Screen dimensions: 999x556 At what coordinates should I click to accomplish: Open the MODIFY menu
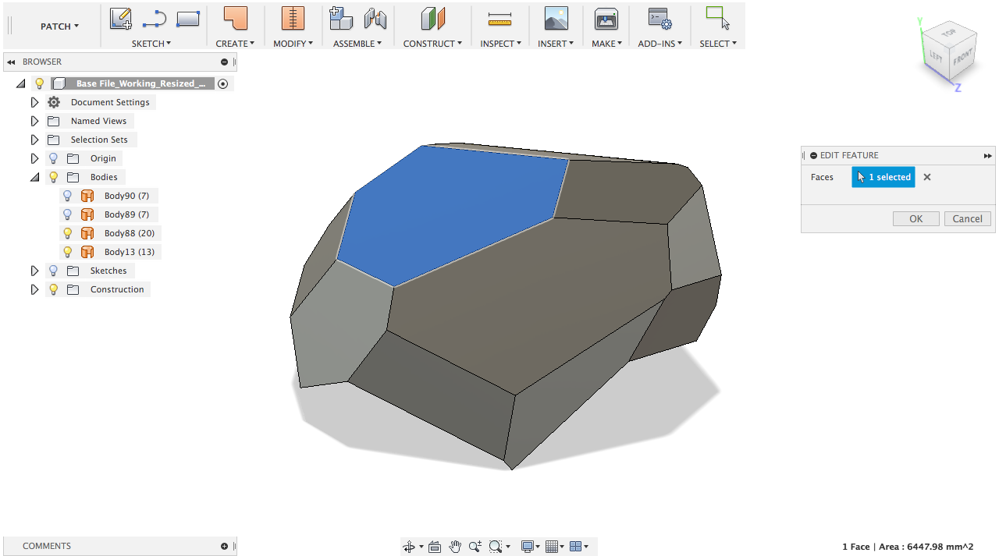click(x=293, y=44)
